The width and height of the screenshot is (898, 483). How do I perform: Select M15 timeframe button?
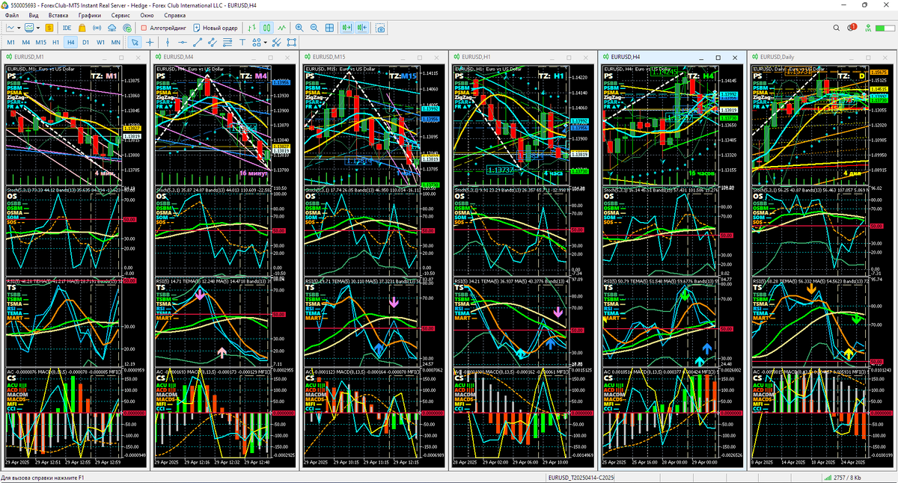40,43
